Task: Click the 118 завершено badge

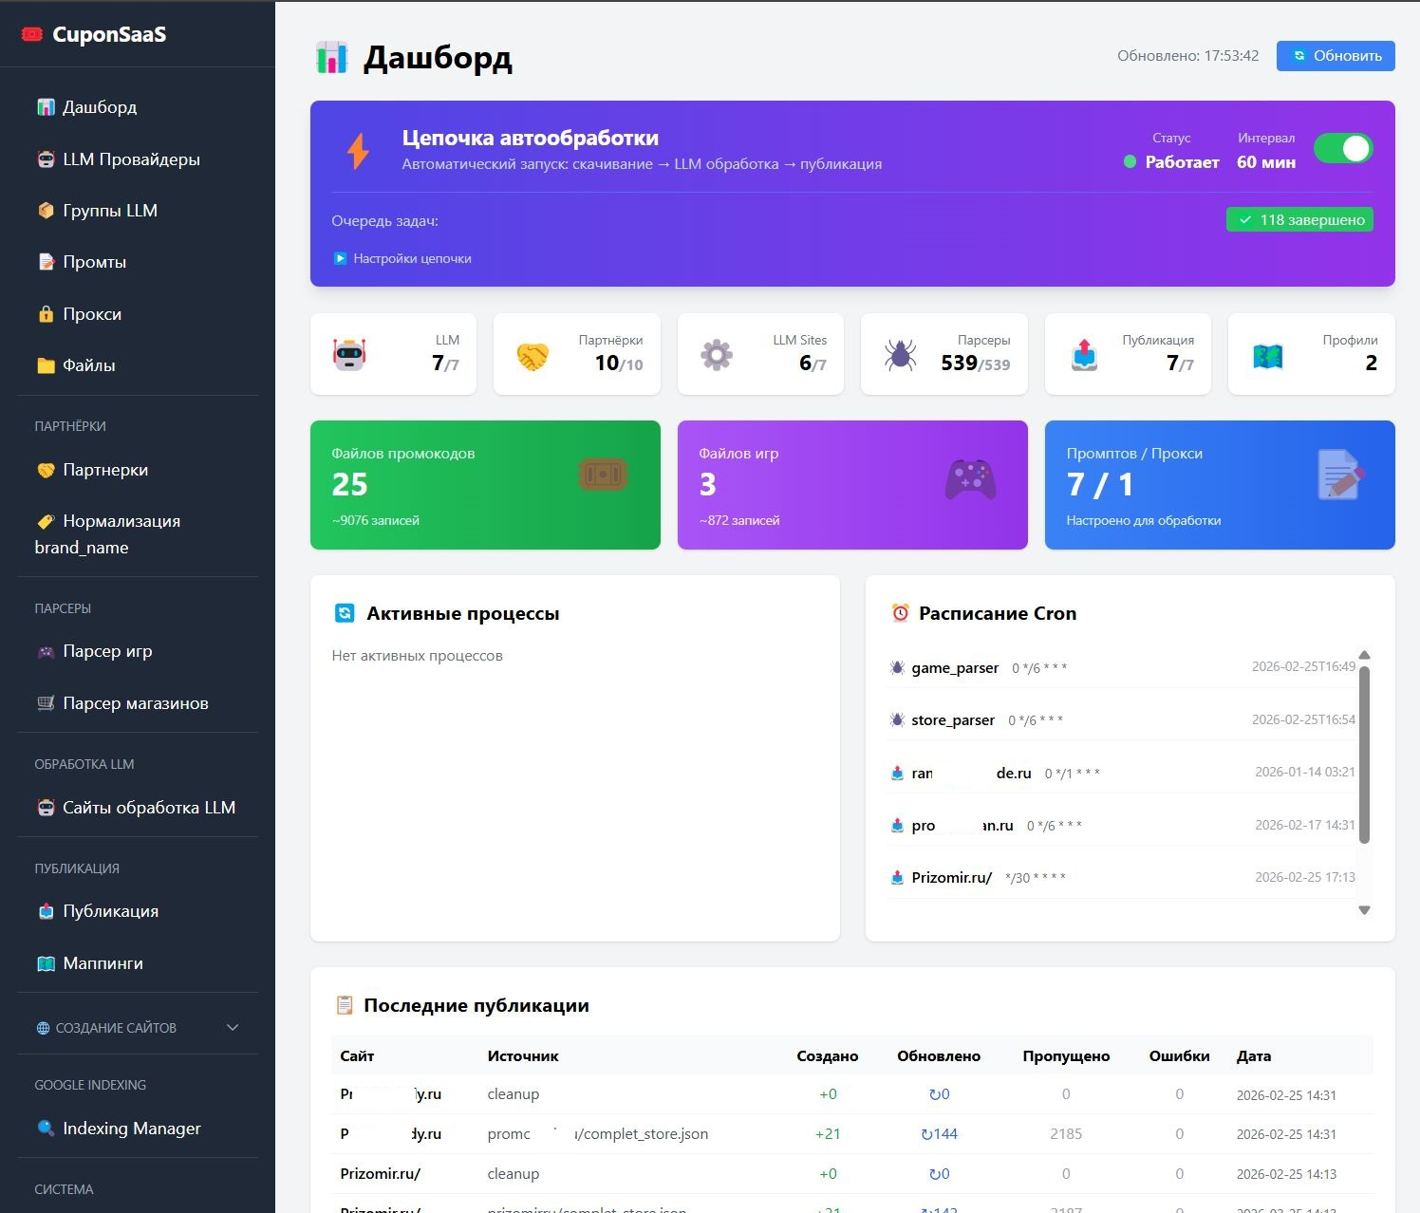Action: pos(1299,220)
